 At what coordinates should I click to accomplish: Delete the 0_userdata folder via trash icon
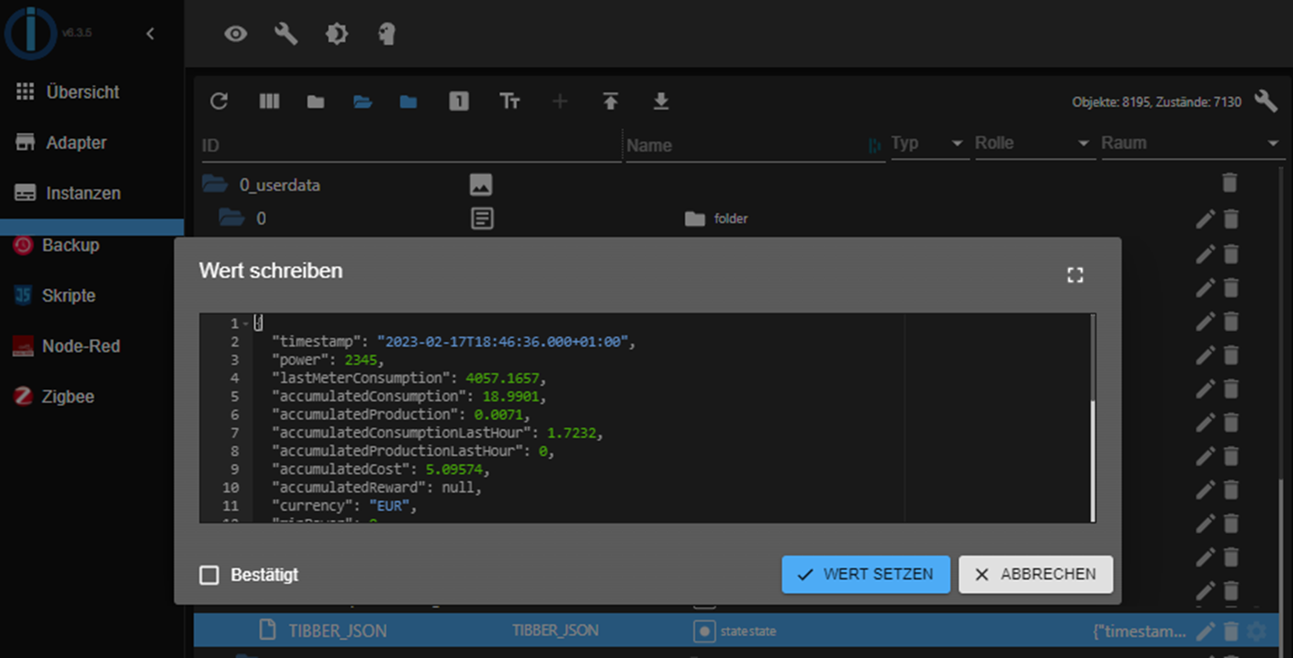(1230, 183)
